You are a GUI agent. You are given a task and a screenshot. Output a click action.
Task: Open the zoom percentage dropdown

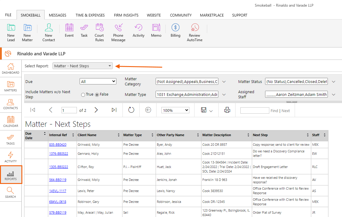tap(175, 110)
